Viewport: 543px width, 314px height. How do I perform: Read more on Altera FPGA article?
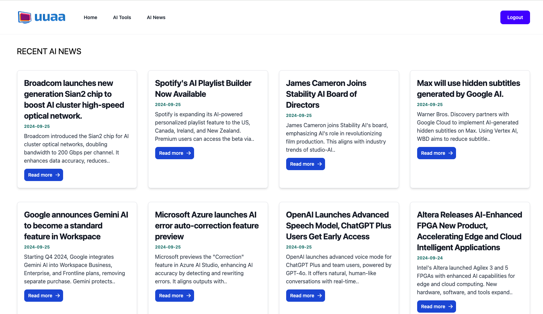[437, 306]
